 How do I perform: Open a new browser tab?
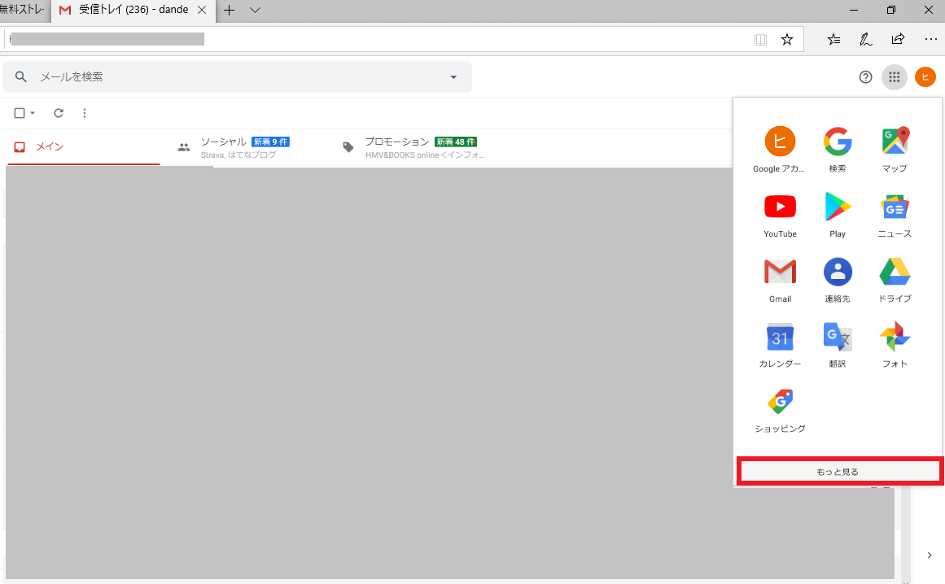tap(229, 11)
